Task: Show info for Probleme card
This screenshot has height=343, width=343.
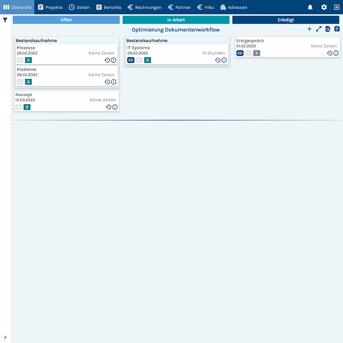Action: pyautogui.click(x=114, y=82)
